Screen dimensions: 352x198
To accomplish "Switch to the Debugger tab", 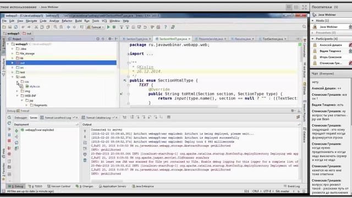I will tap(20, 118).
